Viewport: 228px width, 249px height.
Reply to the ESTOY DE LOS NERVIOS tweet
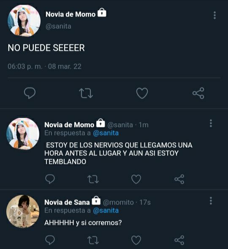[50, 179]
